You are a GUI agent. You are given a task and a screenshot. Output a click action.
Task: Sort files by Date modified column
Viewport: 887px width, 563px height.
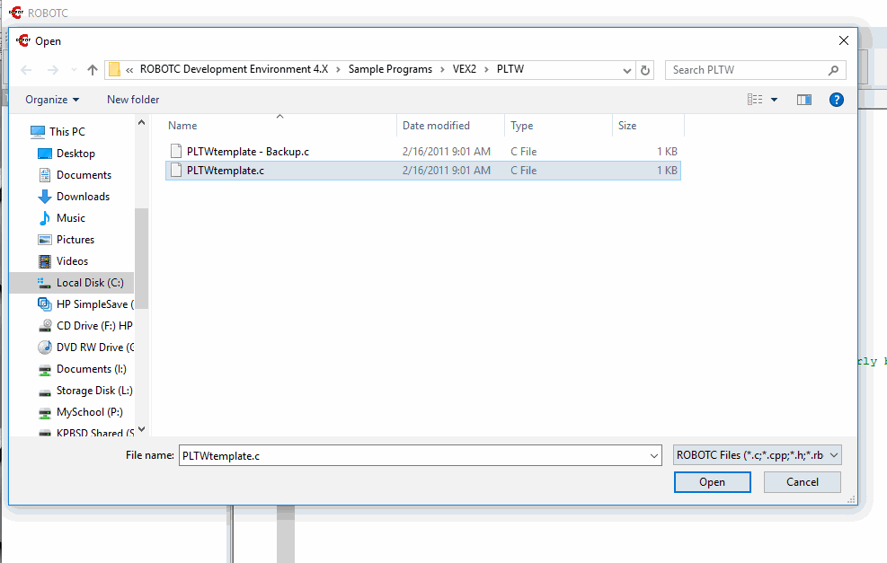pyautogui.click(x=436, y=126)
